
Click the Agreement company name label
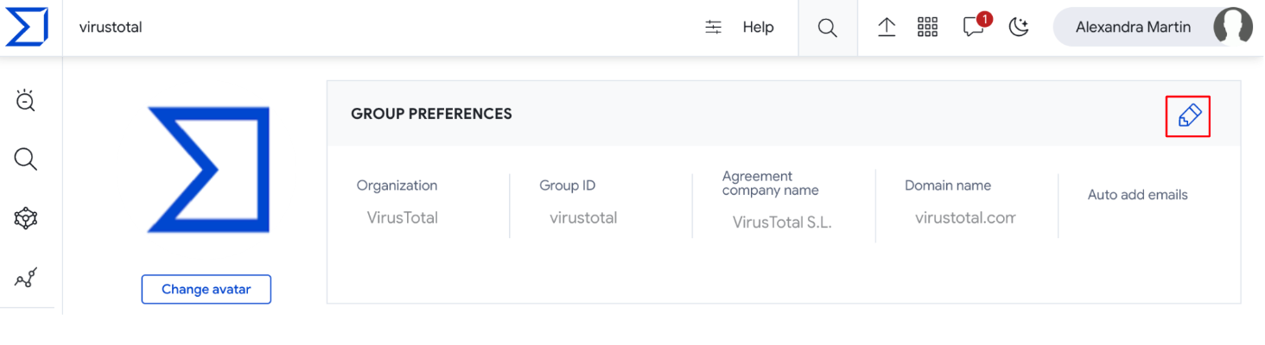pos(771,183)
